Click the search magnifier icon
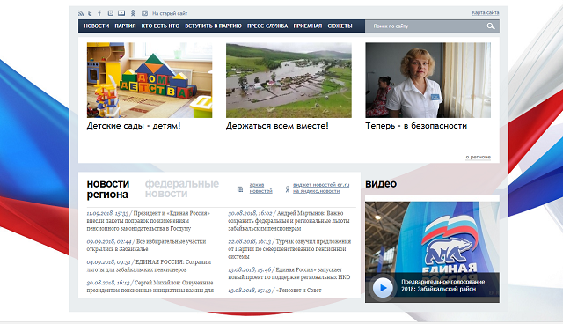 (491, 26)
